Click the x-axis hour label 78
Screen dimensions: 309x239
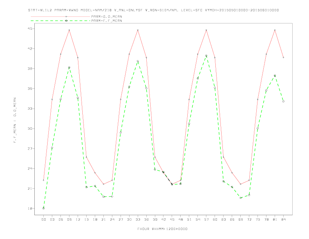coord(266,219)
